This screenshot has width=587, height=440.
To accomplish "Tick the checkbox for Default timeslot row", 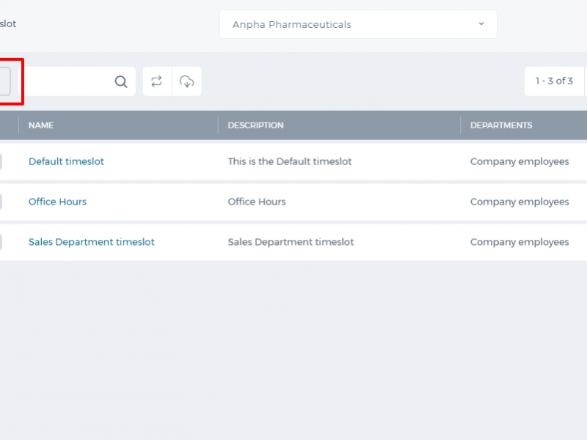I will (x=0, y=161).
